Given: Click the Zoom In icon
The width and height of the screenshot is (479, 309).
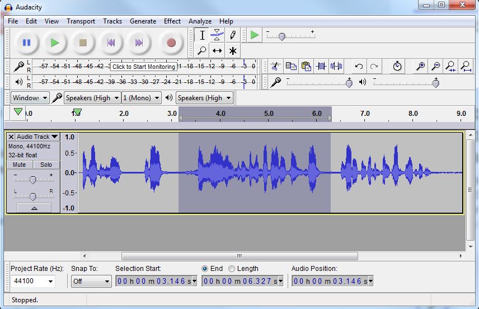Looking at the screenshot, I should click(421, 66).
